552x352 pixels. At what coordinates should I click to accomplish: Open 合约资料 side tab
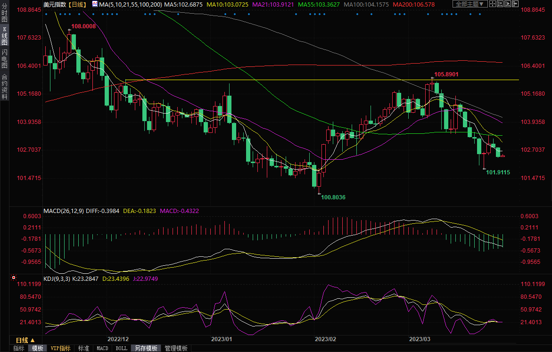pyautogui.click(x=4, y=86)
